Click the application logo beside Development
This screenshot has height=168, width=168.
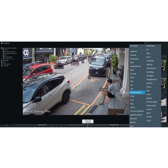(x=2, y=43)
